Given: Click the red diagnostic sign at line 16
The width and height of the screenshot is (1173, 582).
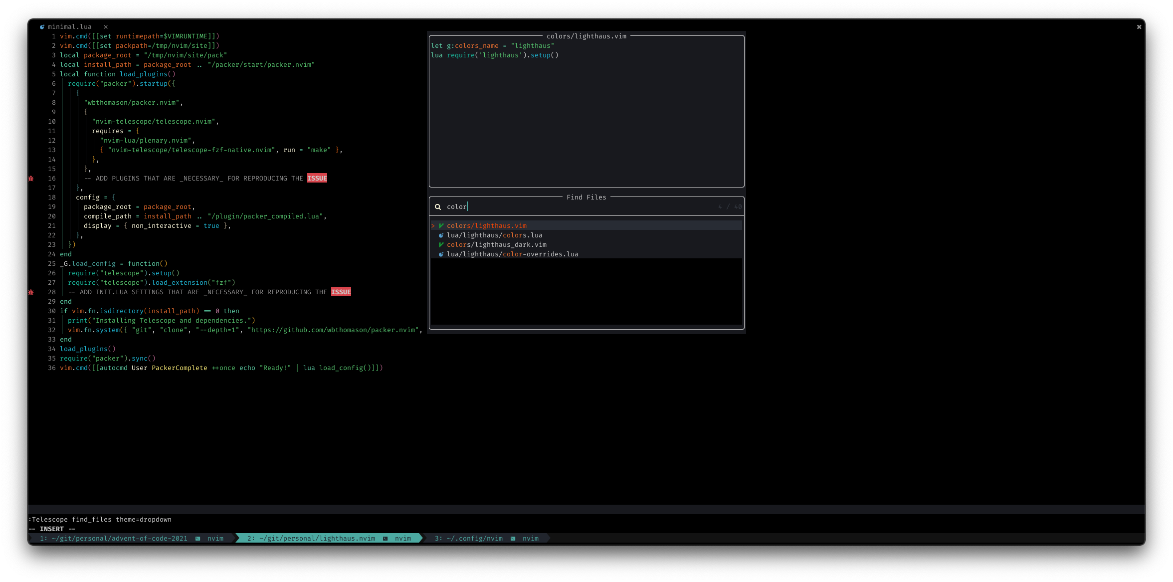Looking at the screenshot, I should 31,178.
